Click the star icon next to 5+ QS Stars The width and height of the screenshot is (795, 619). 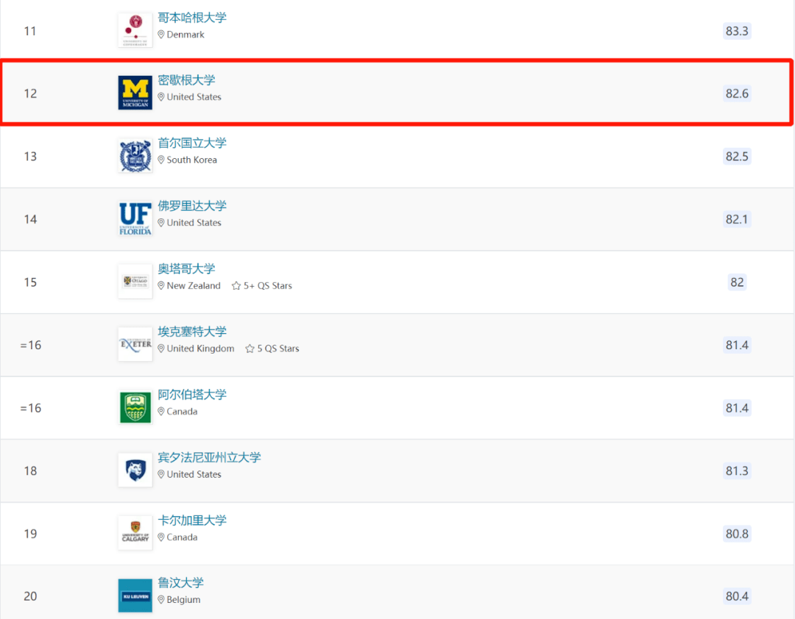point(236,286)
